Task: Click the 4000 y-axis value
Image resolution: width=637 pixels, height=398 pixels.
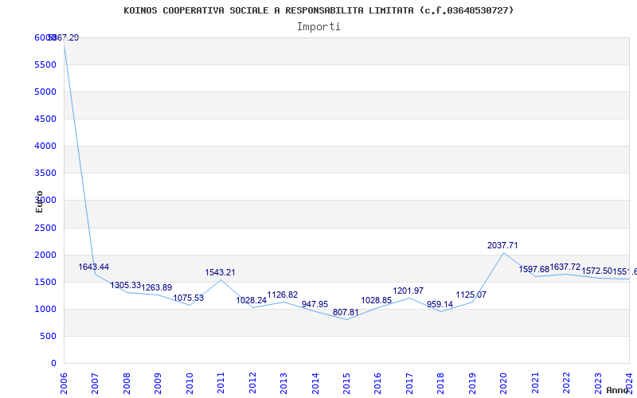Action: (45, 146)
